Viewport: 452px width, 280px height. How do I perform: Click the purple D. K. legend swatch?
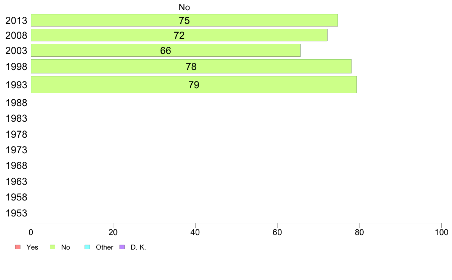pos(122,247)
